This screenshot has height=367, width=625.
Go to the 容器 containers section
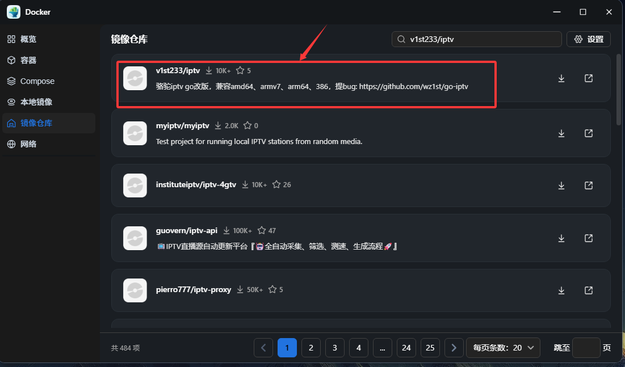pyautogui.click(x=49, y=60)
